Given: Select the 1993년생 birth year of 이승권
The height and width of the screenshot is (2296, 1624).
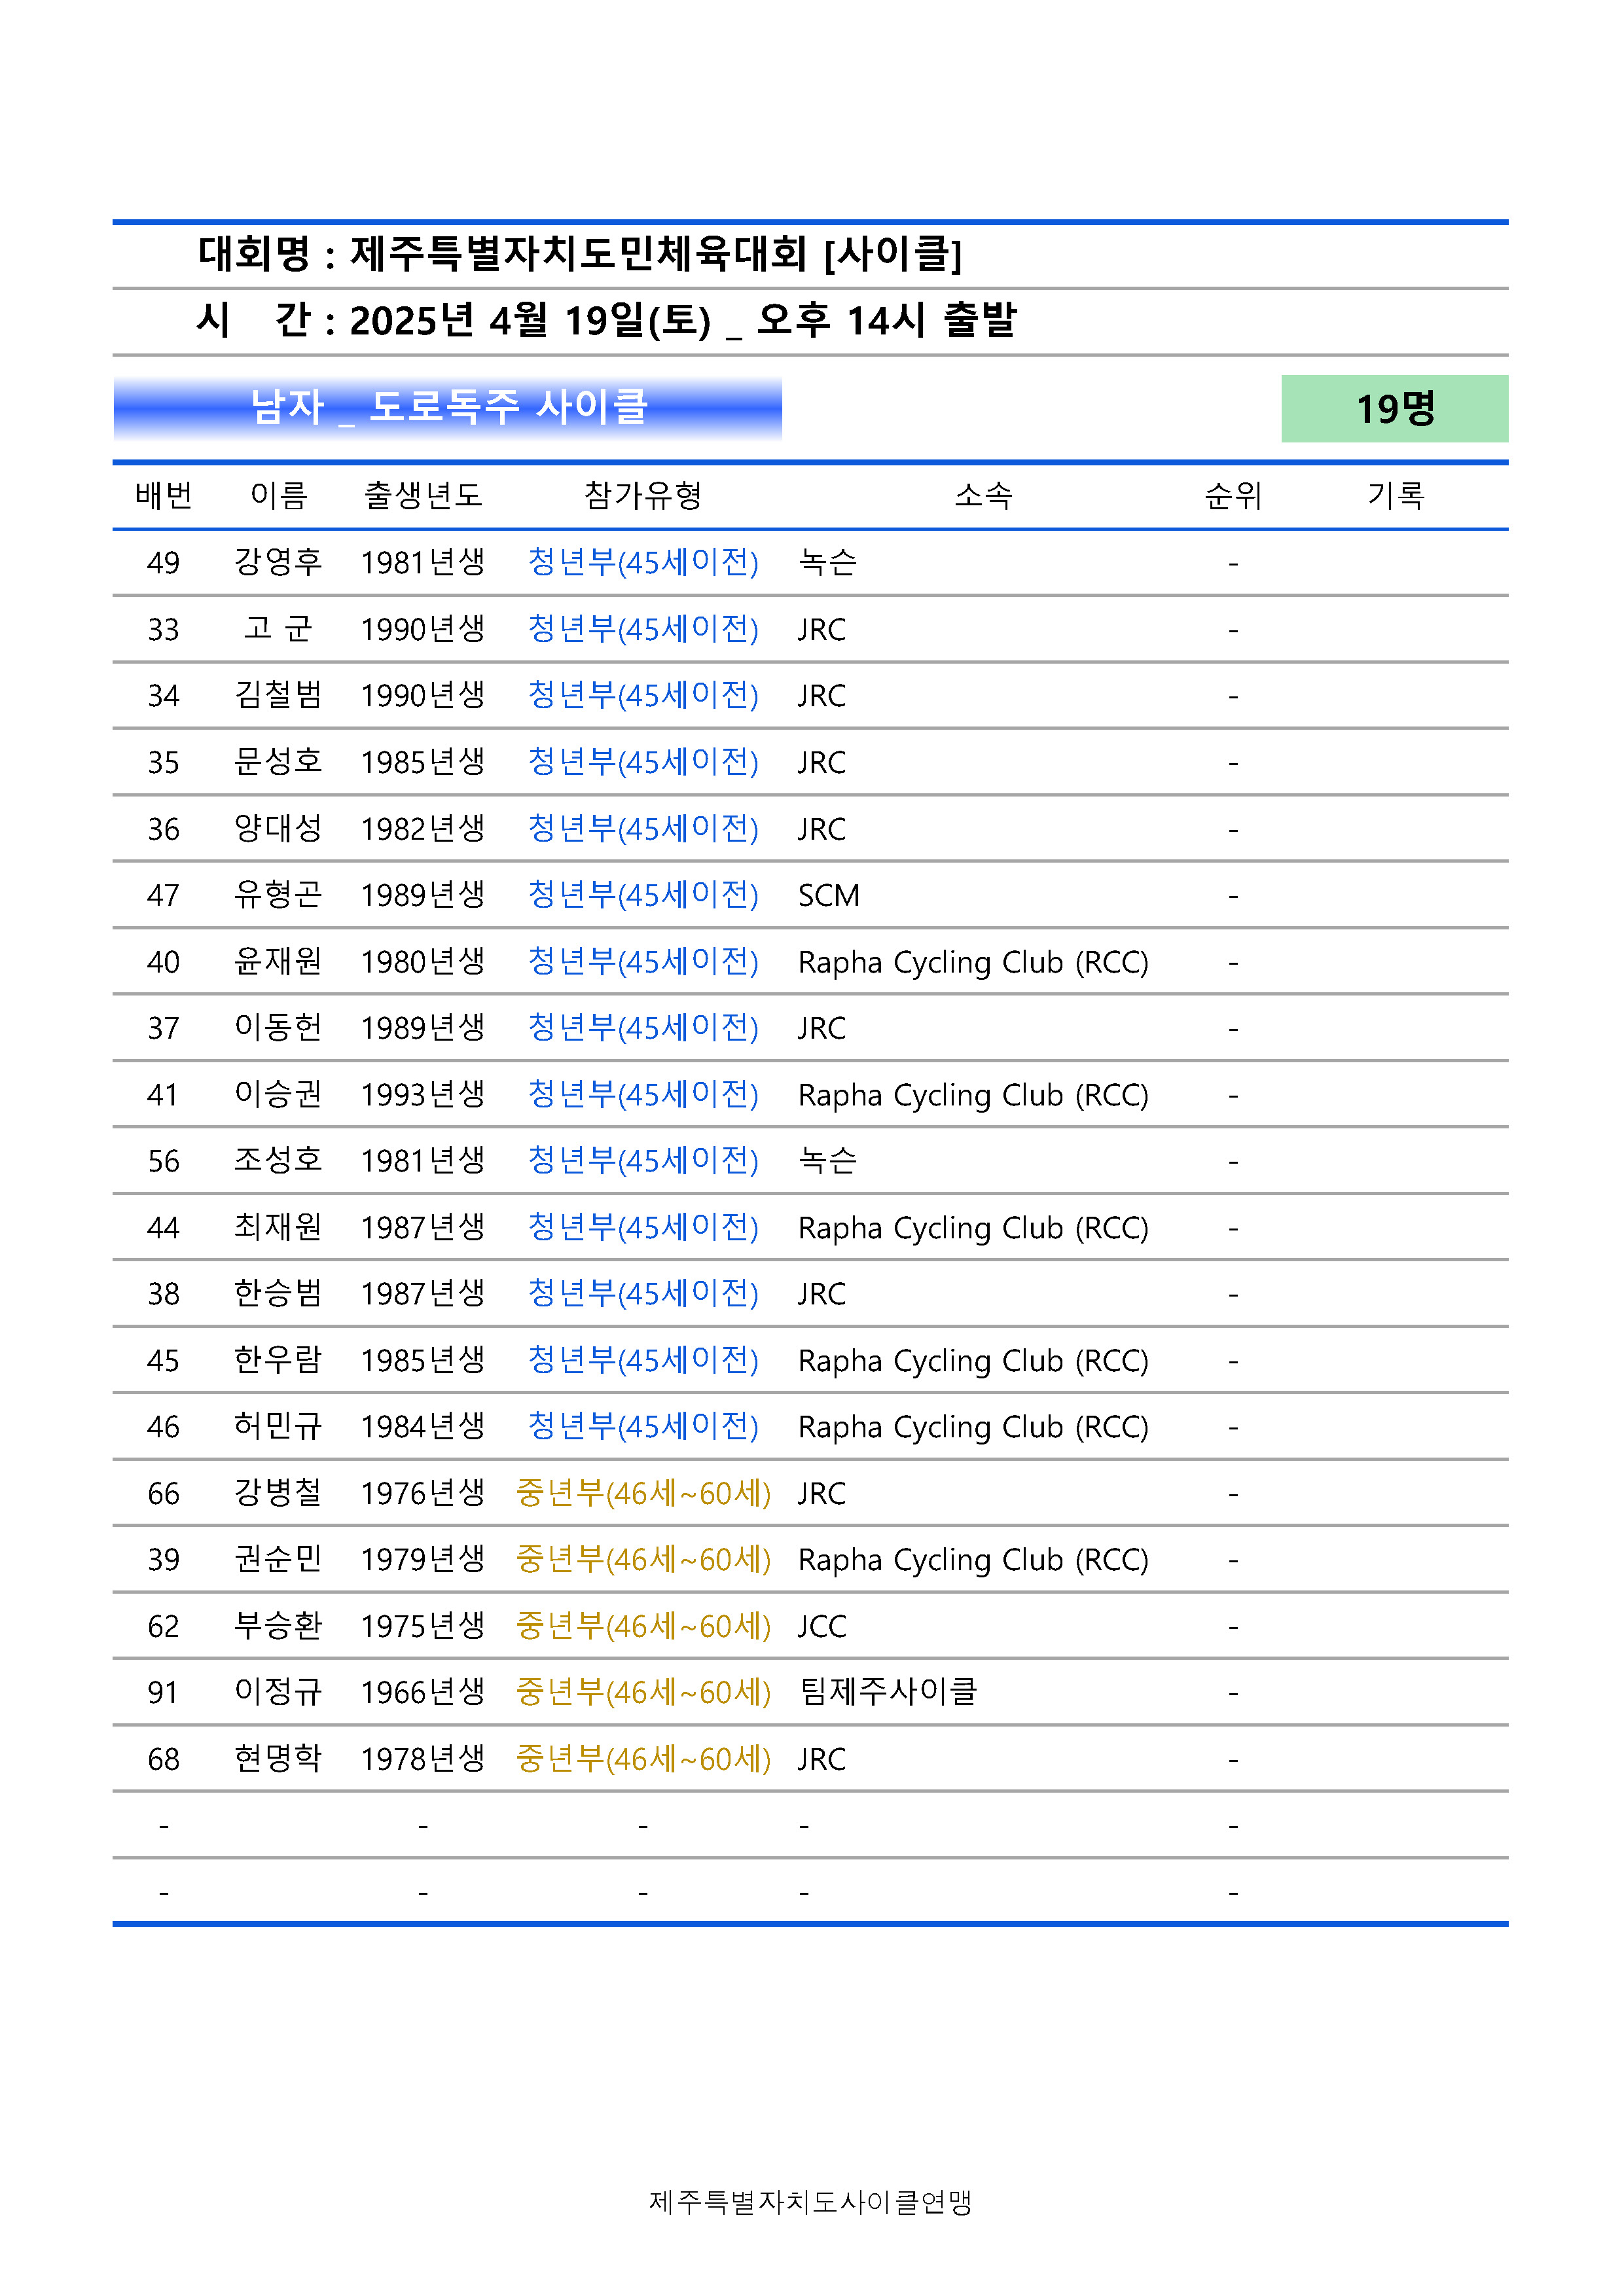Looking at the screenshot, I should click(x=423, y=1094).
